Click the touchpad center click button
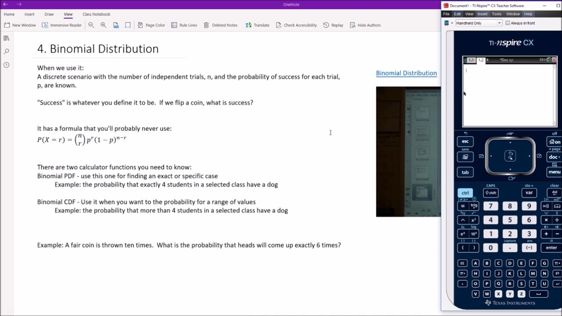Image resolution: width=562 pixels, height=316 pixels. coord(510,156)
